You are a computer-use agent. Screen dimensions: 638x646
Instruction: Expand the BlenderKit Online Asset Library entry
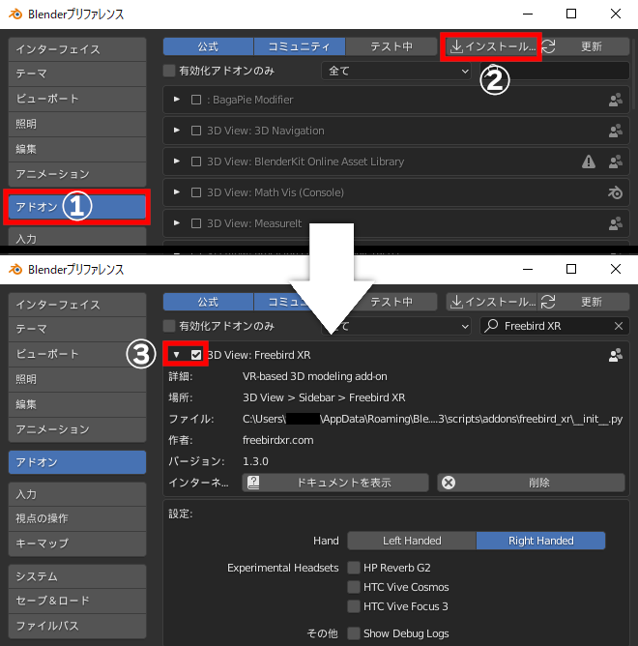[177, 161]
